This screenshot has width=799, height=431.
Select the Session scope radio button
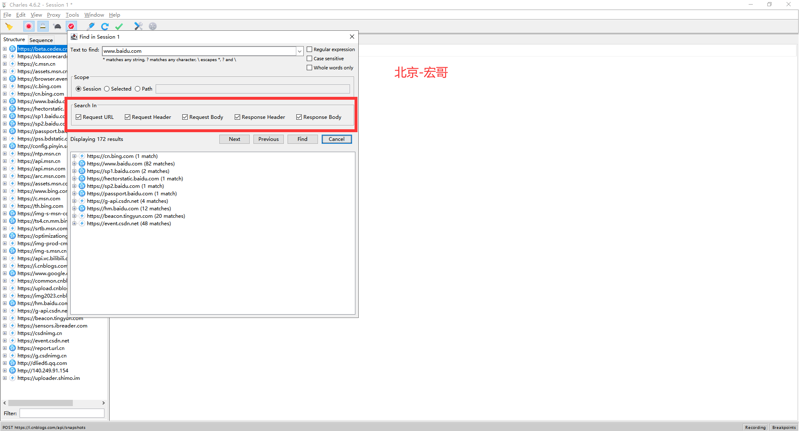(x=79, y=89)
